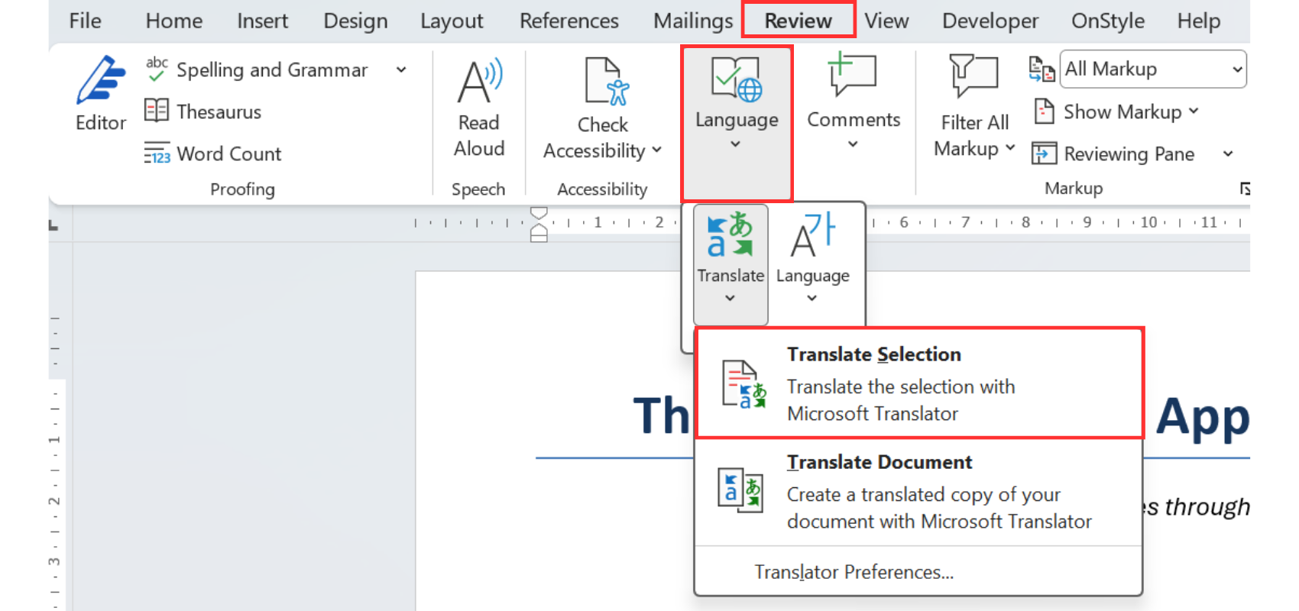Screen dimensions: 1299x611
Task: Expand Spelling and Grammar dropdown arrow
Action: click(x=401, y=70)
